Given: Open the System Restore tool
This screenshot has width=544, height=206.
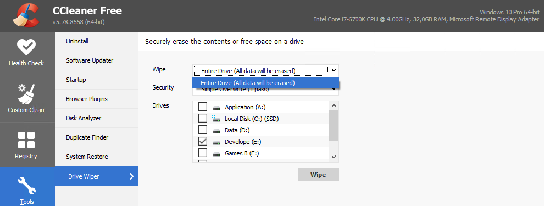Looking at the screenshot, I should point(97,157).
